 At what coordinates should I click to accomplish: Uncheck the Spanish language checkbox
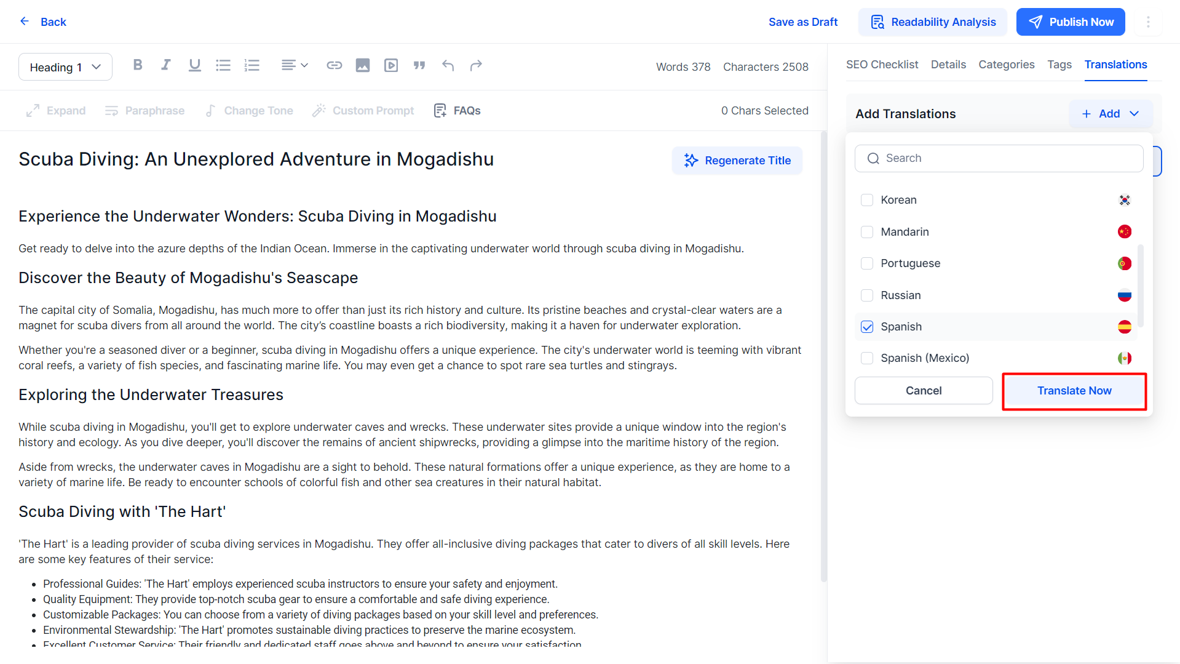tap(867, 327)
